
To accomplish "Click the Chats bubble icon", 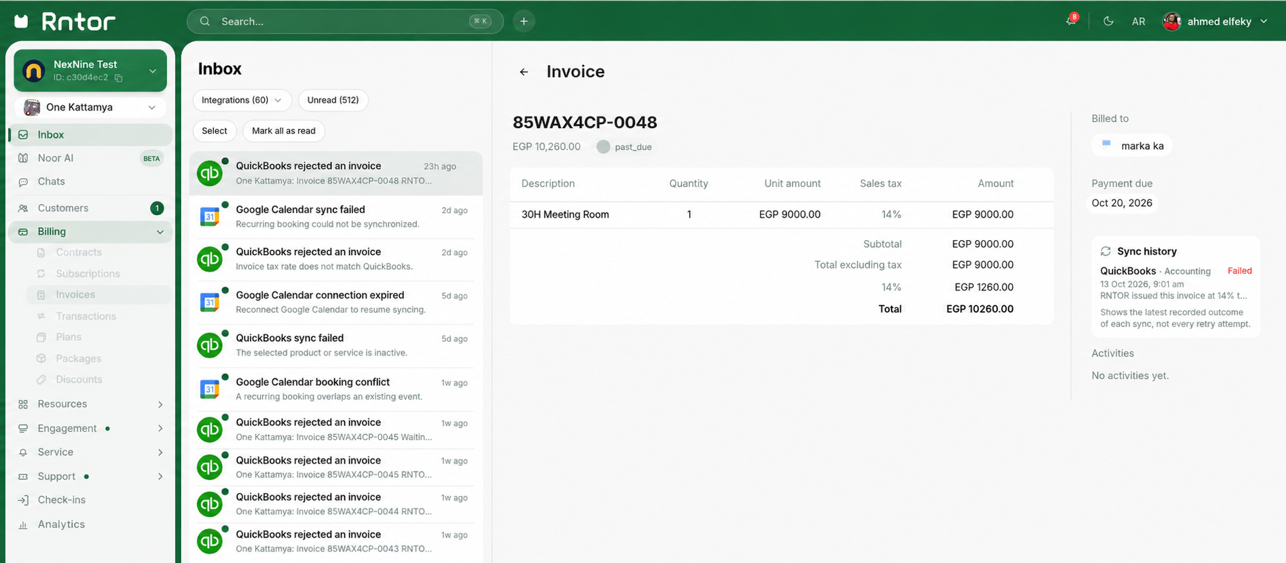I will click(23, 182).
